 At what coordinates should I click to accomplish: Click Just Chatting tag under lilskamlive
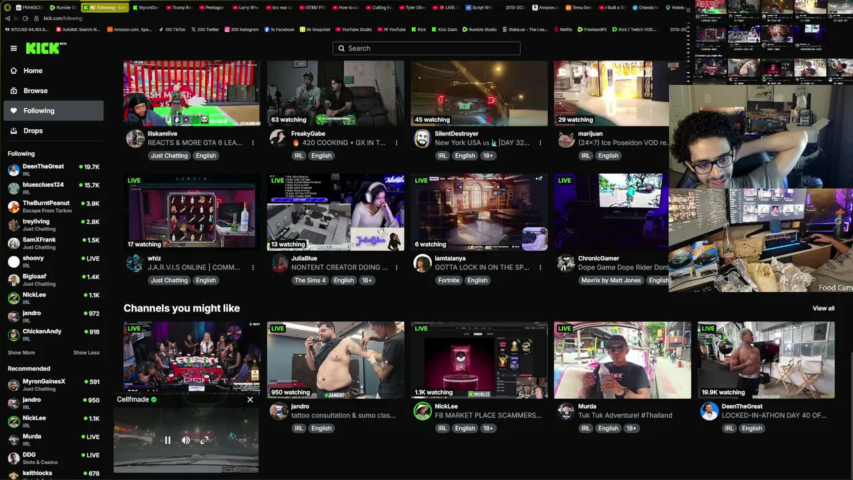[x=169, y=155]
